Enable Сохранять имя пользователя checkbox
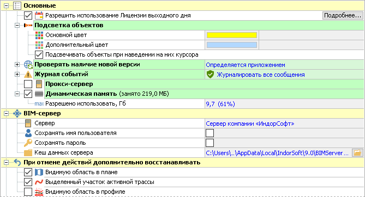Image resolution: width=365 pixels, height=197 pixels. point(210,133)
